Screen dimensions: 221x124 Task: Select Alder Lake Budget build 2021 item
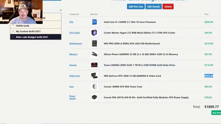[x=36, y=37]
